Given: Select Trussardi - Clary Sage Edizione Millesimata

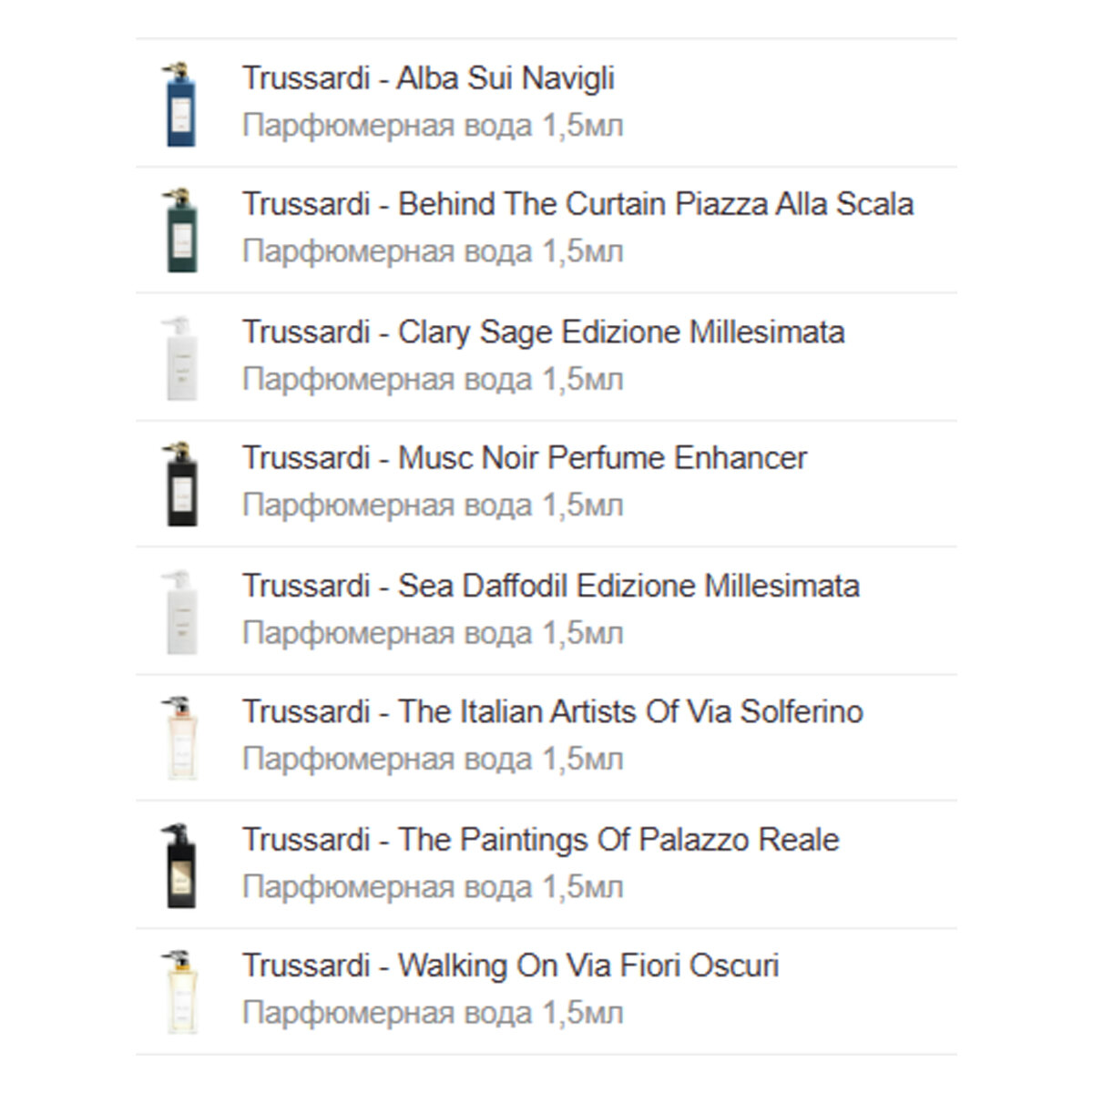Looking at the screenshot, I should (x=543, y=332).
